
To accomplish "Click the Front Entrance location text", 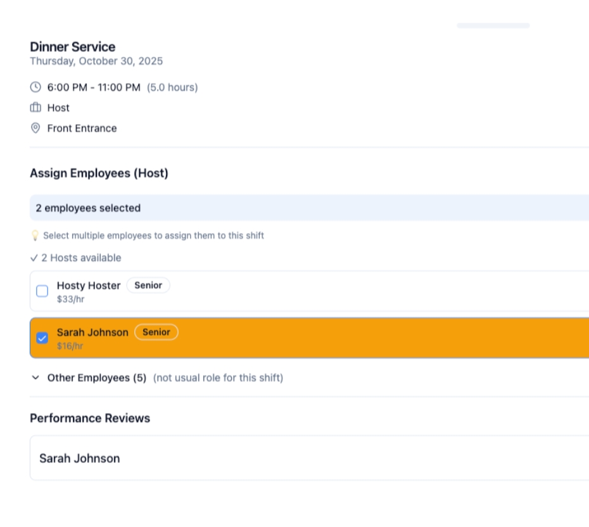I will (82, 128).
